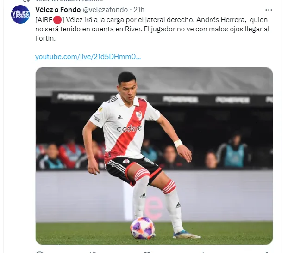Click the retweet icon above the tweet header
Viewport: 282px width, 253px height.
[27, 1]
